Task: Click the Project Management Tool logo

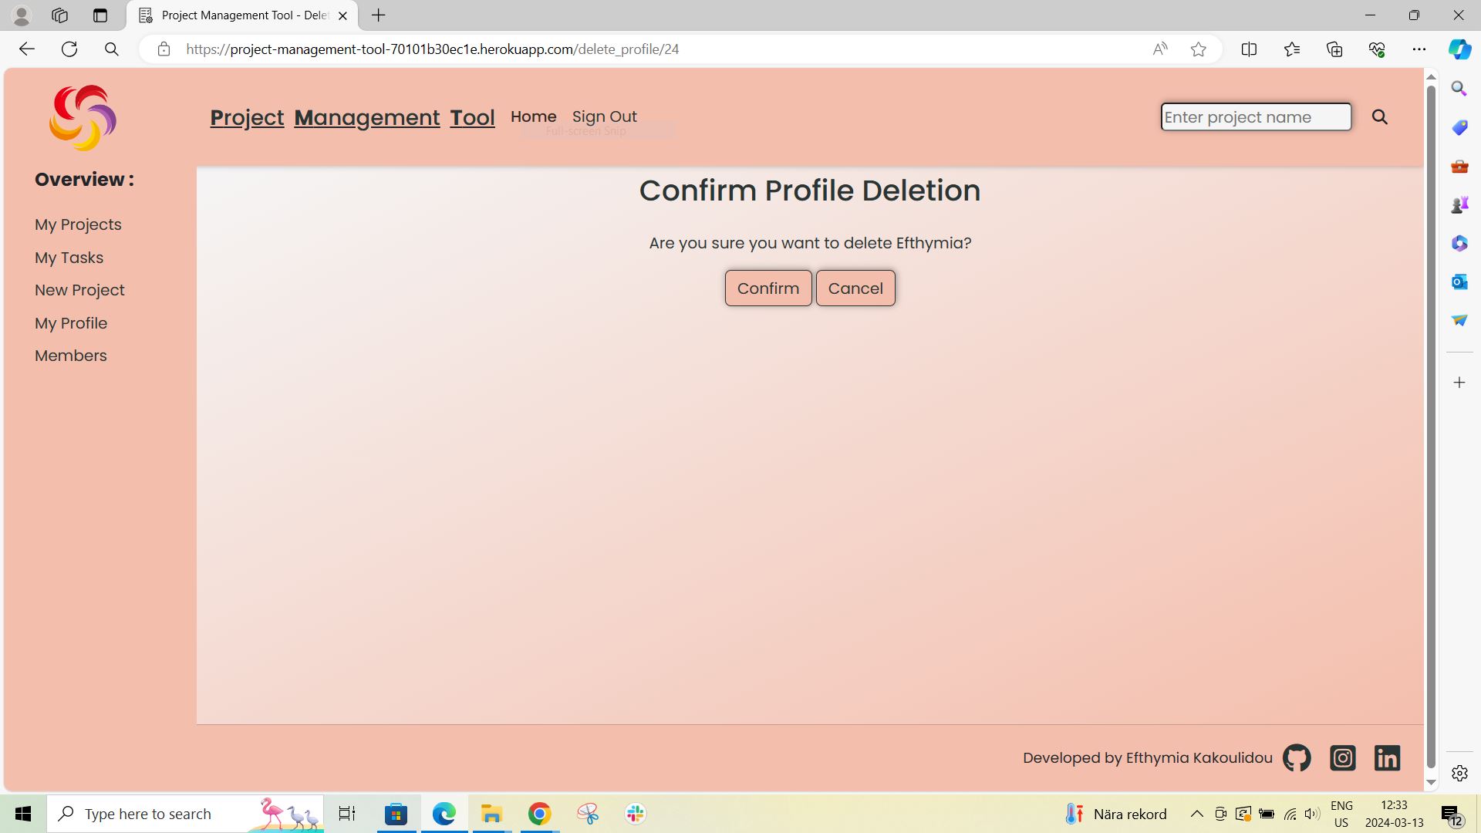Action: (82, 117)
